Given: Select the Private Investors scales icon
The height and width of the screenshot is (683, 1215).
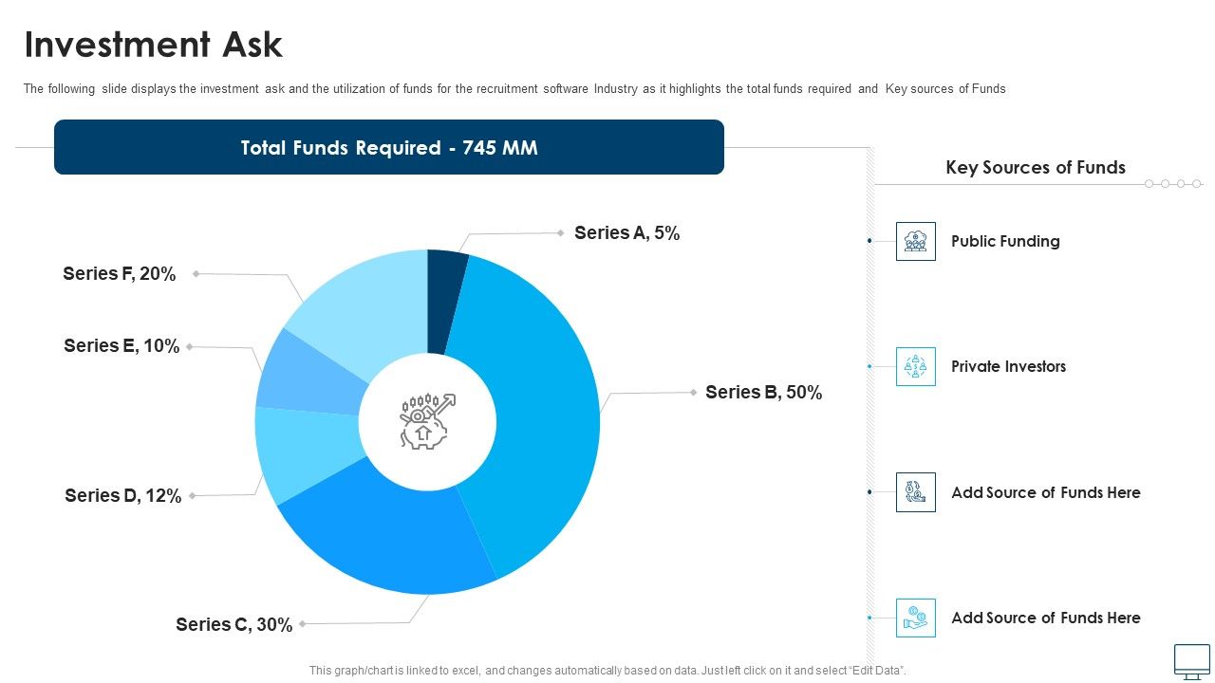Looking at the screenshot, I should click(x=916, y=366).
